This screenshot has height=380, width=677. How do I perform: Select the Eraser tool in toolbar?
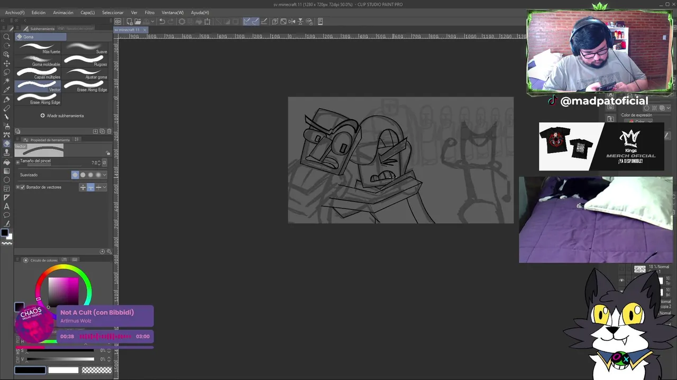click(7, 144)
